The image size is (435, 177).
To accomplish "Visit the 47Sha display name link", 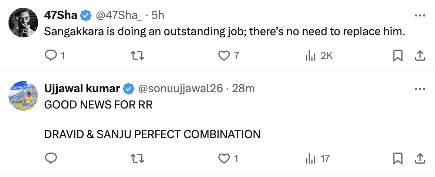I will pos(61,15).
